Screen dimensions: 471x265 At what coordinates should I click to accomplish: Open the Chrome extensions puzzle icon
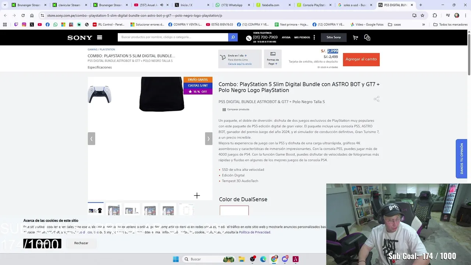435,15
